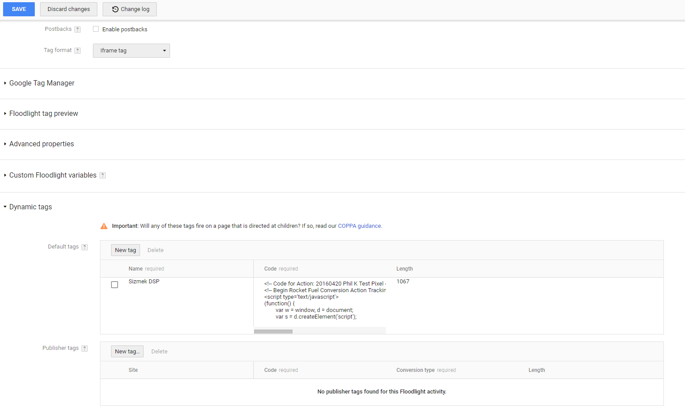Open the COPPA guidance link
Image resolution: width=685 pixels, height=412 pixels.
[359, 226]
